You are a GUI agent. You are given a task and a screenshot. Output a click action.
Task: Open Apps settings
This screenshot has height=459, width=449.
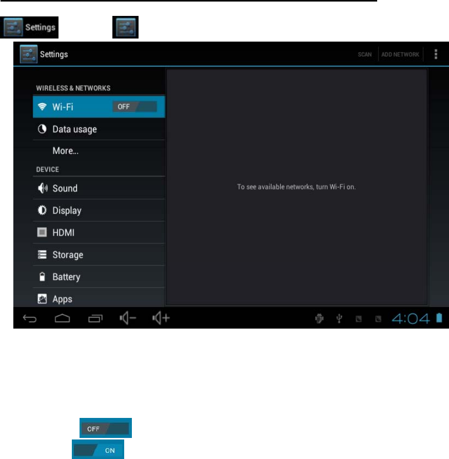[x=99, y=299]
